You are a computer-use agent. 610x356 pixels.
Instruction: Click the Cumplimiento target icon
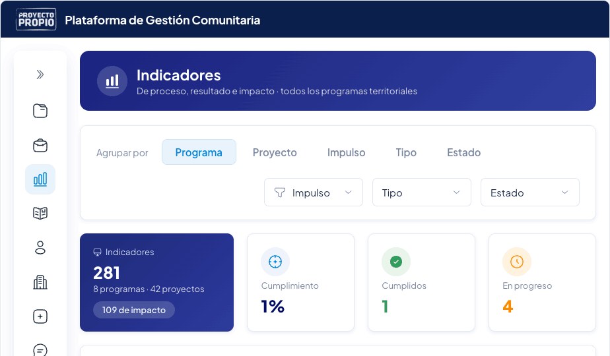[x=275, y=262]
